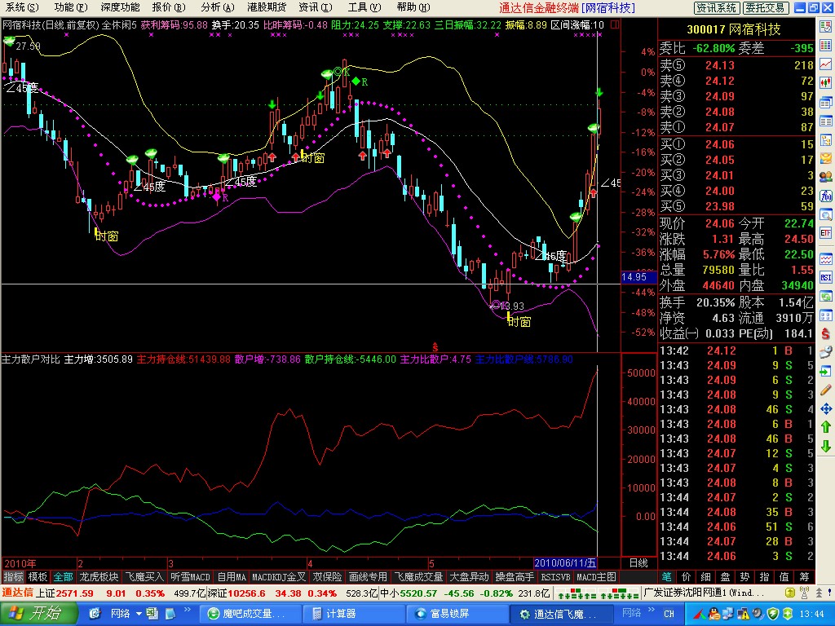Expand the 分析 dropdown menu
The width and height of the screenshot is (835, 626).
[x=214, y=7]
